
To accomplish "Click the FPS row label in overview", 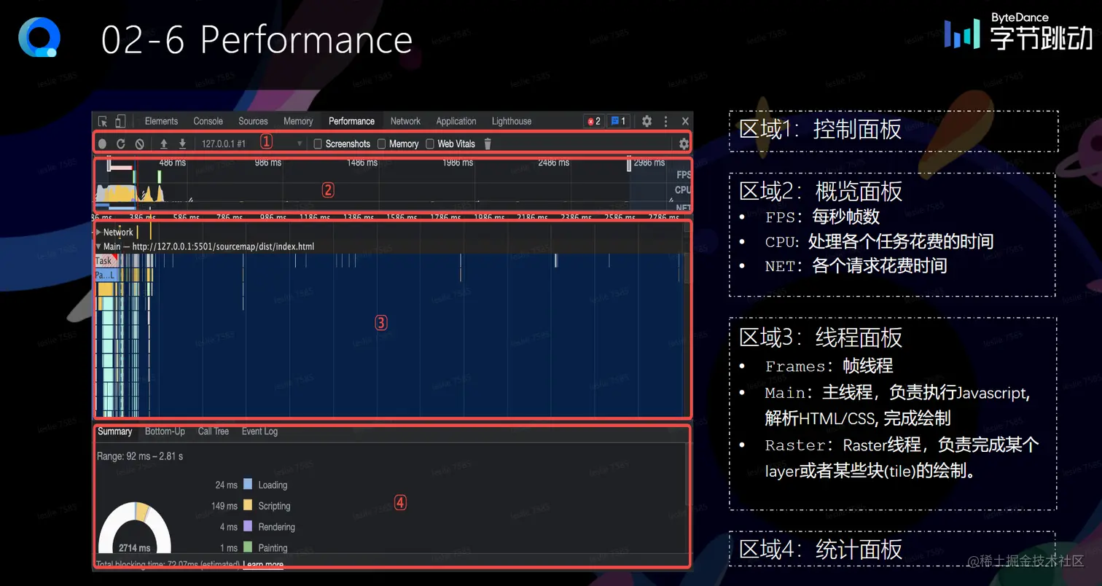I will (684, 175).
